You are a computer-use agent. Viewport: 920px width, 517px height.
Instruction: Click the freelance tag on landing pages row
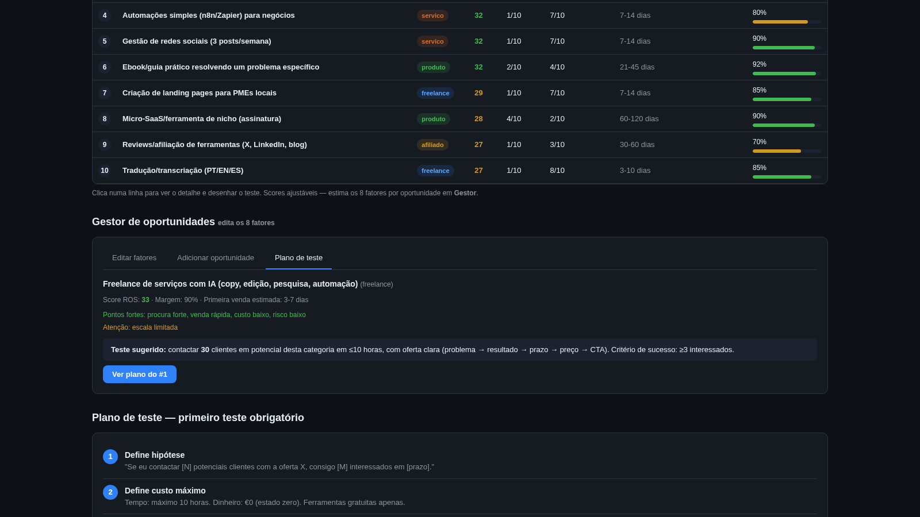click(x=435, y=93)
